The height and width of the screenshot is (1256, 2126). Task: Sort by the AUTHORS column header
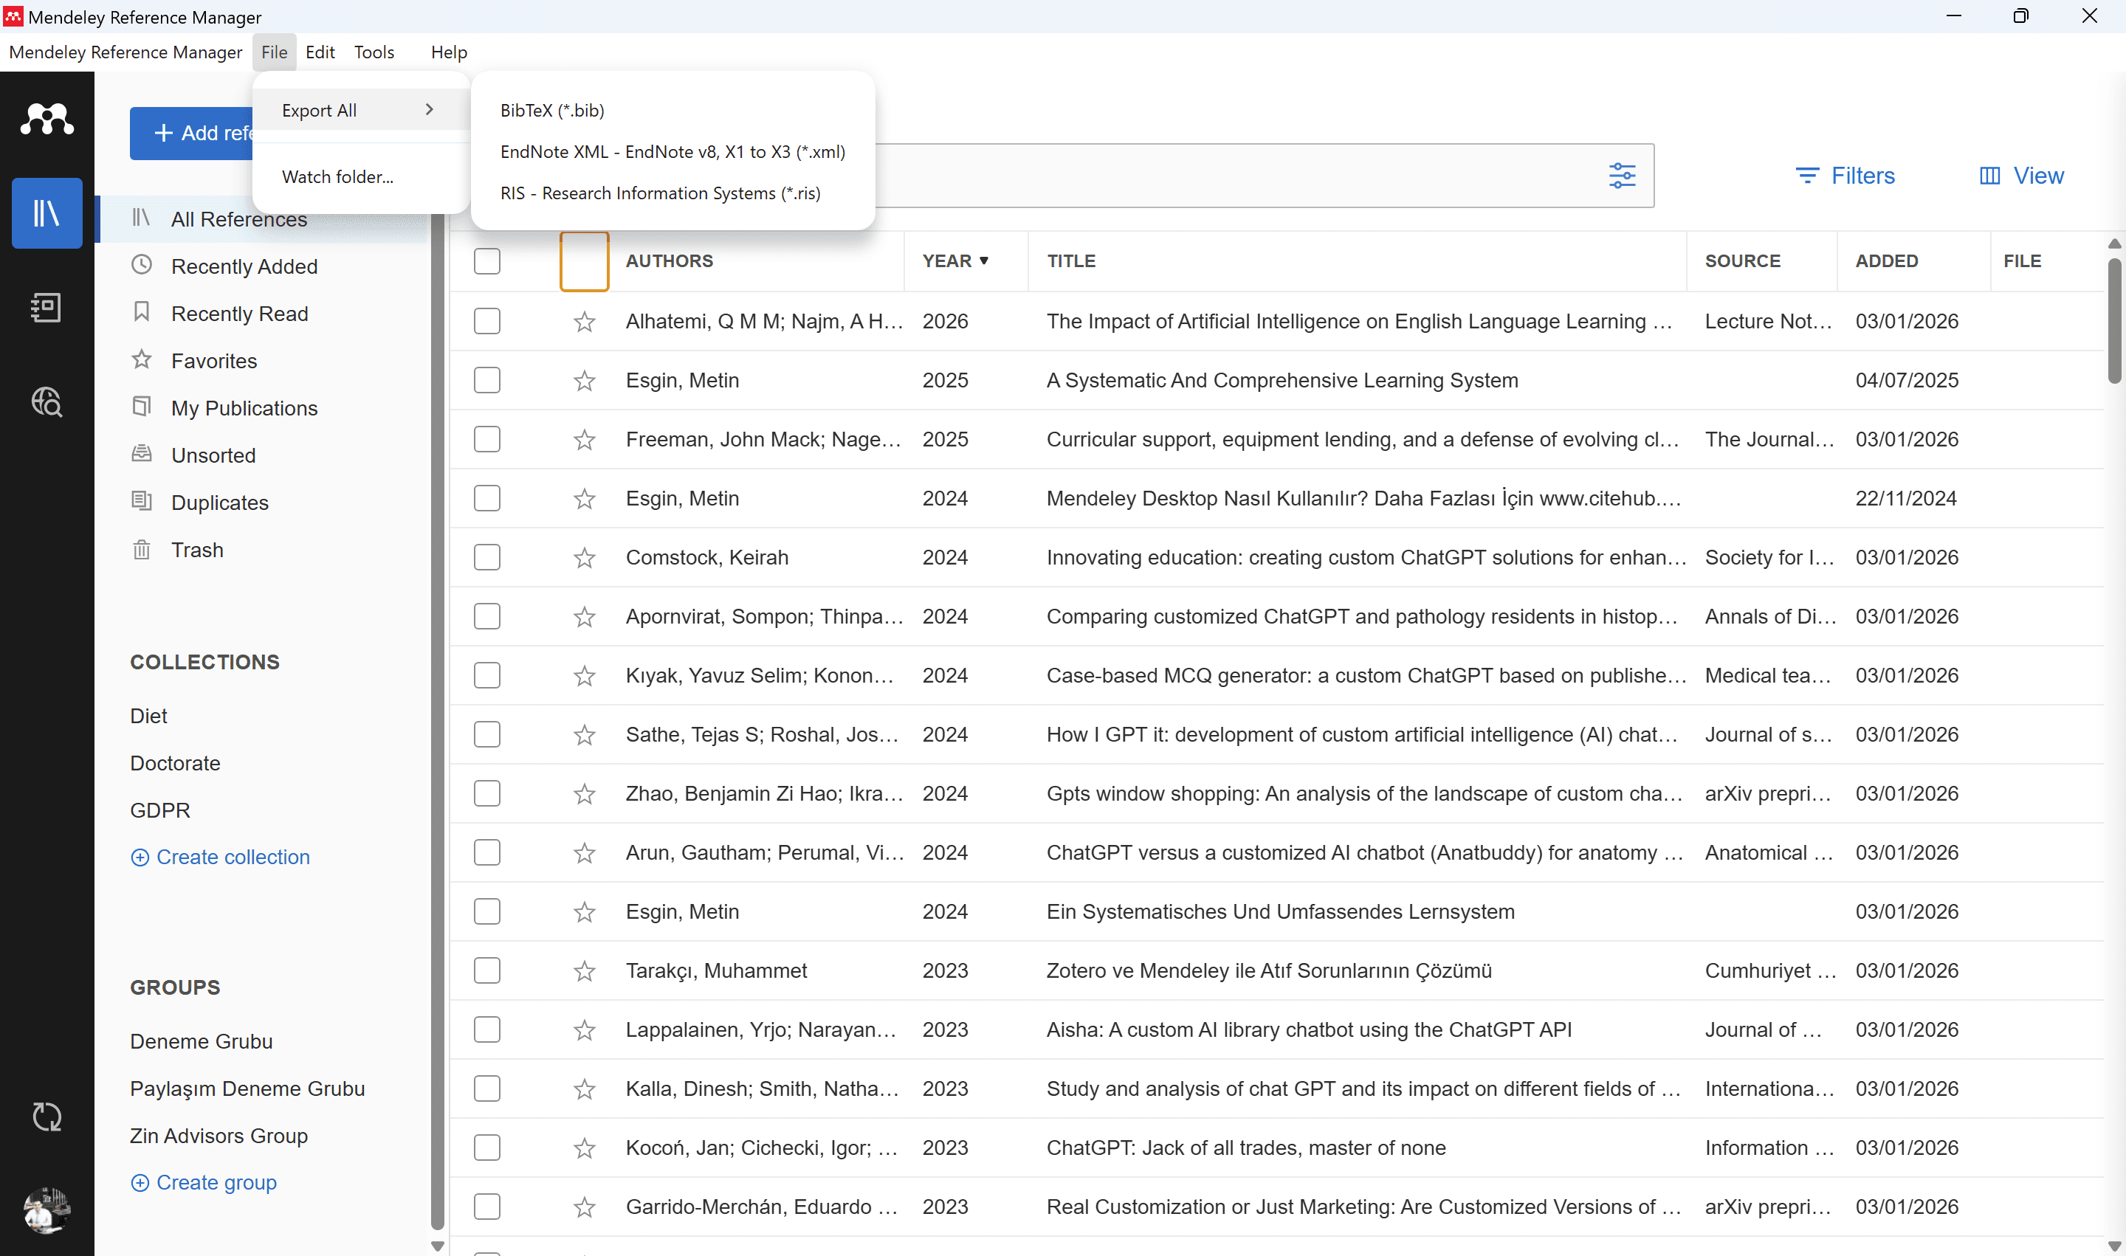[x=669, y=260]
